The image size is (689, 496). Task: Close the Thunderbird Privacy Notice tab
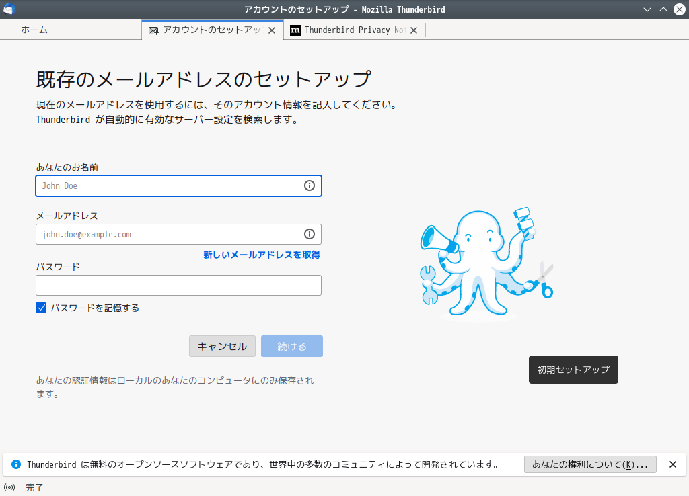click(414, 30)
